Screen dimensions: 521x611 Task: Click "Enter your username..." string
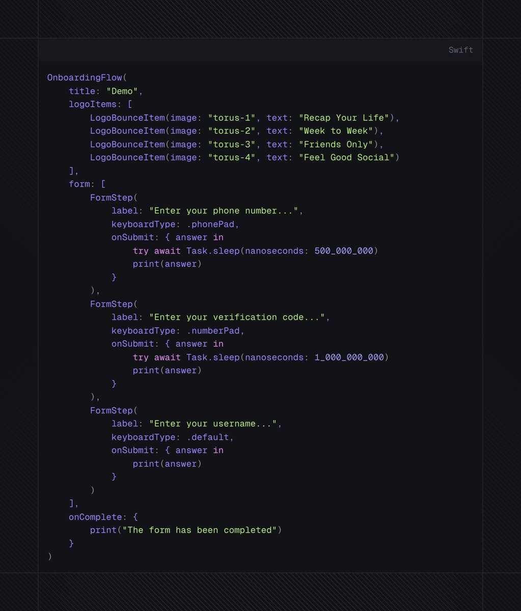[x=213, y=424]
